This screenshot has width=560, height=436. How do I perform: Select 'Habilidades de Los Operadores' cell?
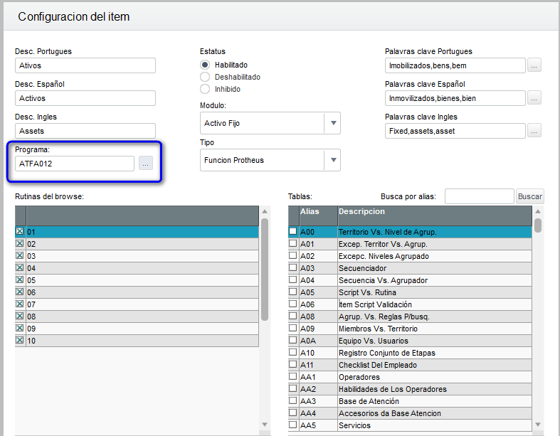point(435,389)
